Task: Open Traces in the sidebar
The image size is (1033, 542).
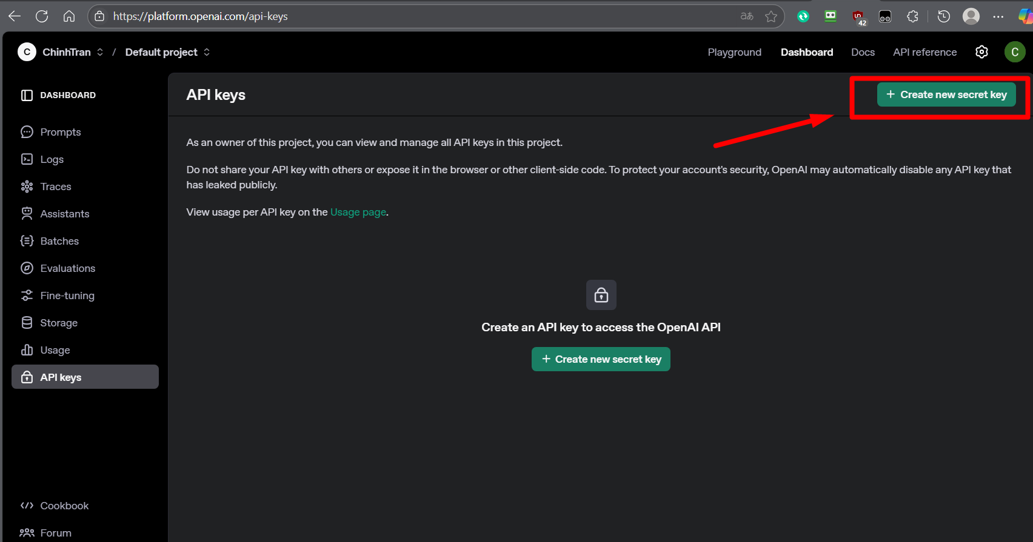Action: tap(85, 187)
